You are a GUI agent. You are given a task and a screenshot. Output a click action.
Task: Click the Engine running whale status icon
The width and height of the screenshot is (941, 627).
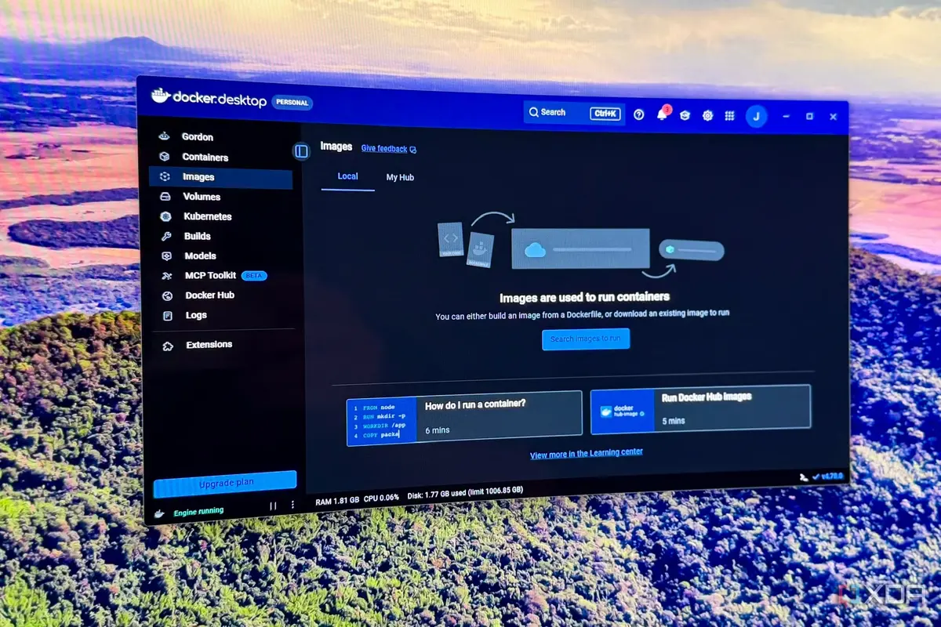click(161, 513)
